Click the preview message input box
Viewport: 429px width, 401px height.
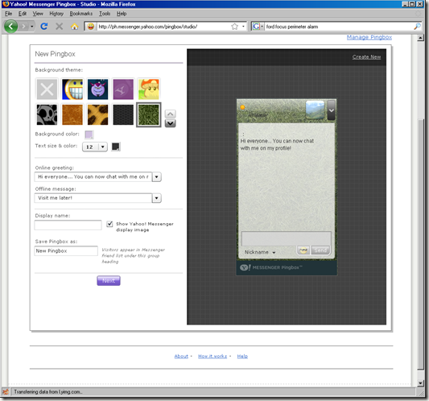coord(287,238)
